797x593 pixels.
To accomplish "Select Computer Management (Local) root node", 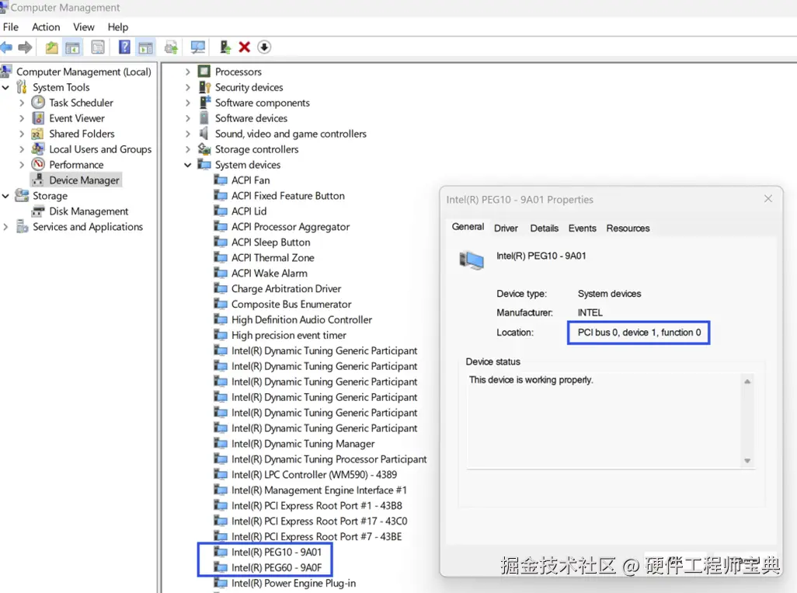I will [x=83, y=72].
